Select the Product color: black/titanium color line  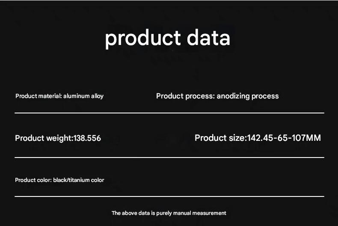[59, 180]
